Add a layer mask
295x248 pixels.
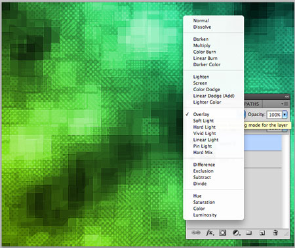[223, 232]
